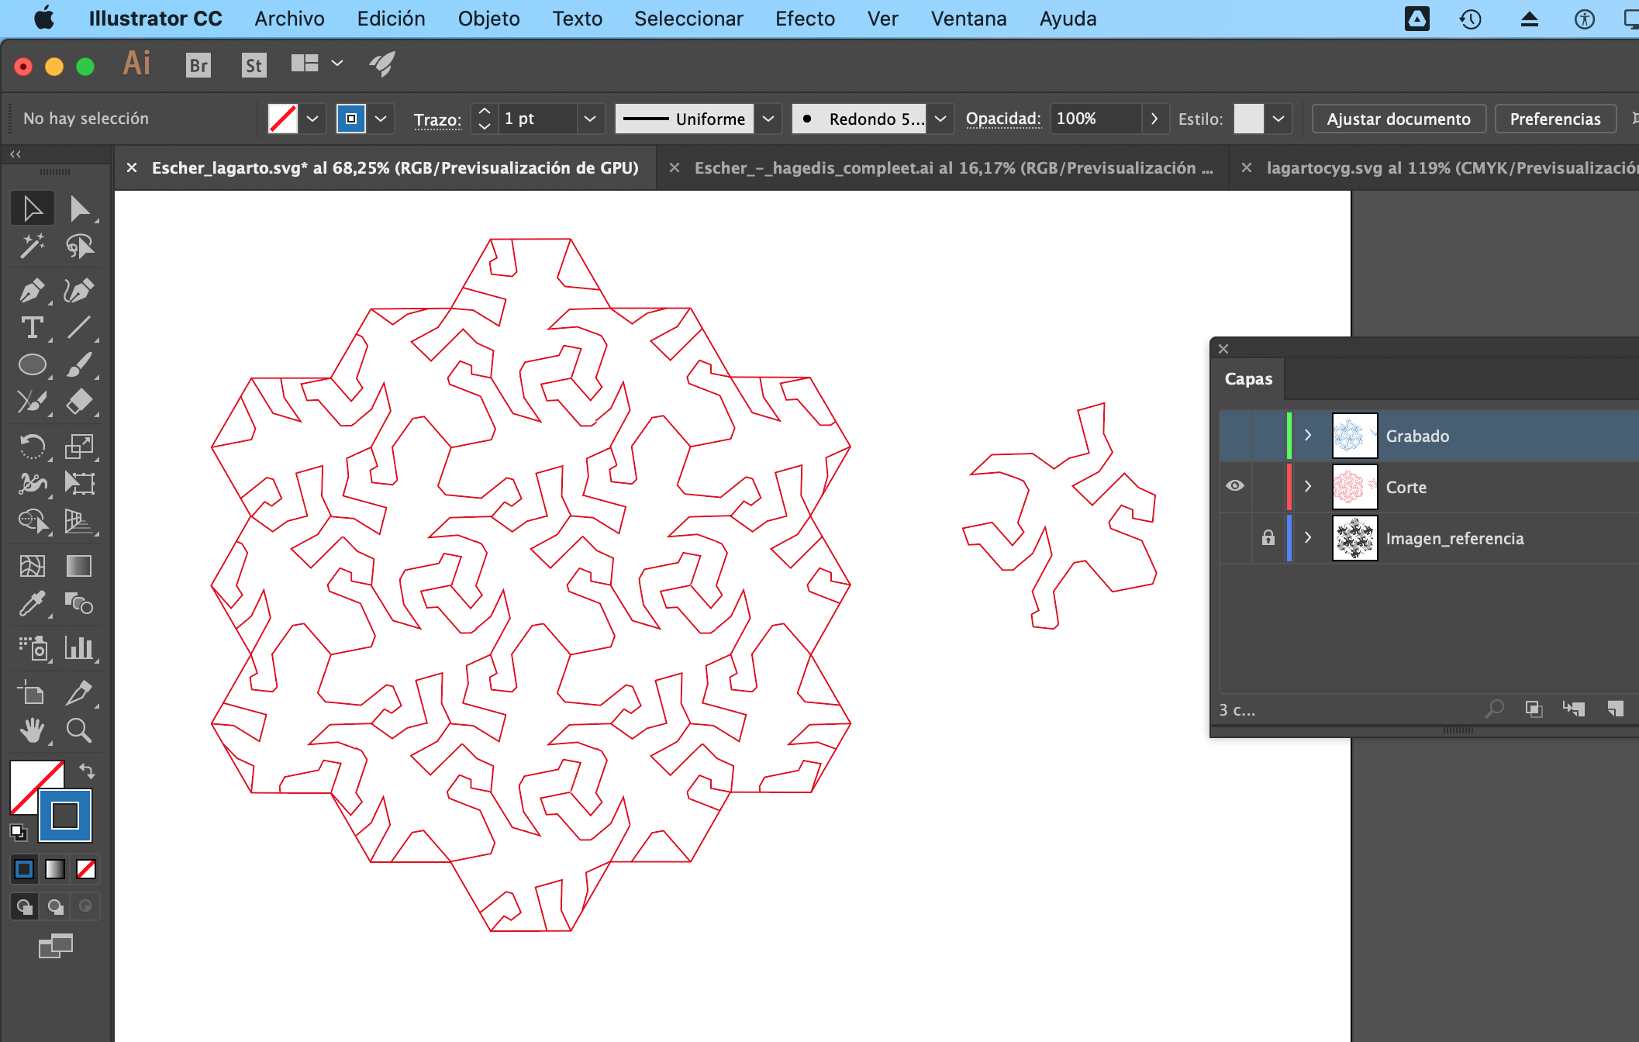This screenshot has width=1639, height=1042.
Task: Set paint mode to Gradient
Action: (x=55, y=869)
